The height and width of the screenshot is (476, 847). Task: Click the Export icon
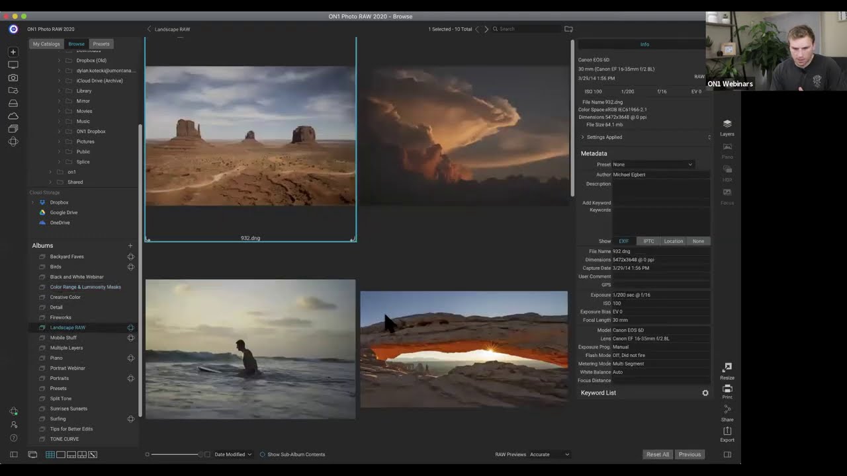coord(727,434)
